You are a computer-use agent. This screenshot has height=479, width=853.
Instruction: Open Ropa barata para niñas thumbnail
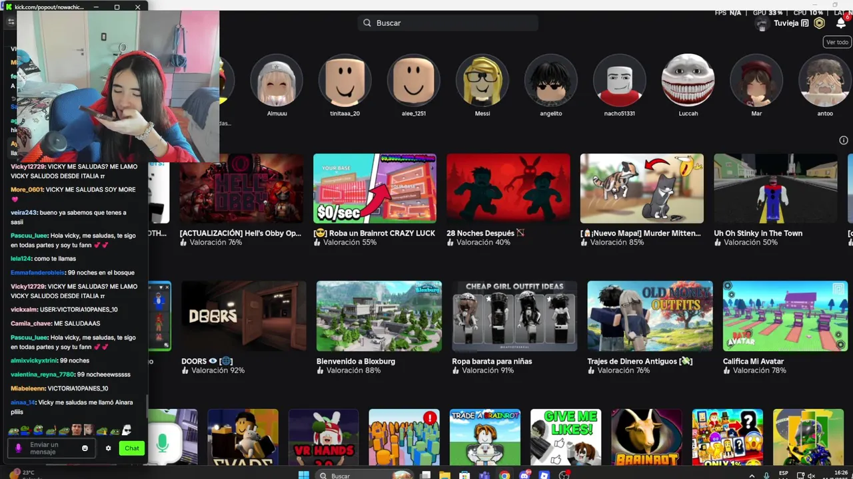pyautogui.click(x=514, y=316)
